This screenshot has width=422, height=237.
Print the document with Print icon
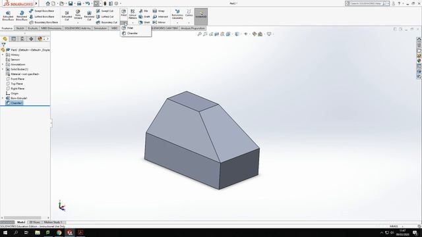79,3
